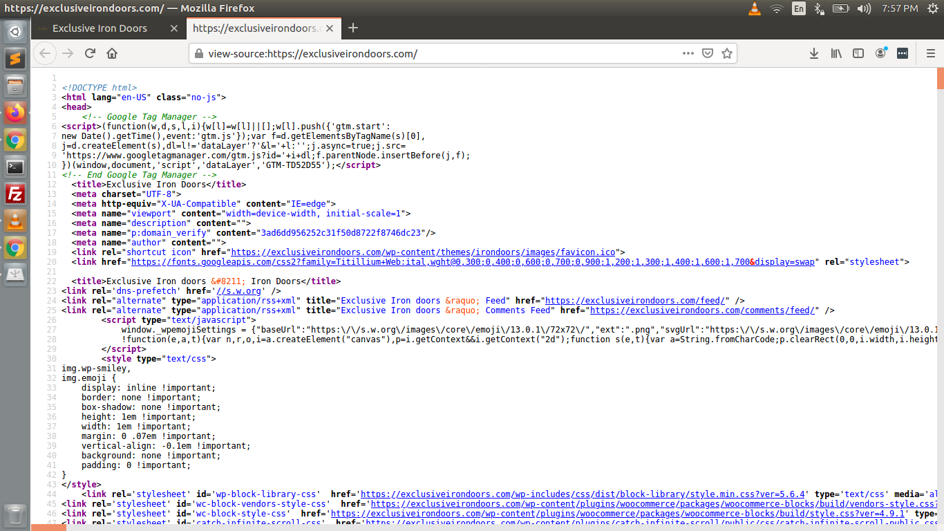The height and width of the screenshot is (531, 944).
Task: Click the system volume indicator
Action: coord(864,8)
